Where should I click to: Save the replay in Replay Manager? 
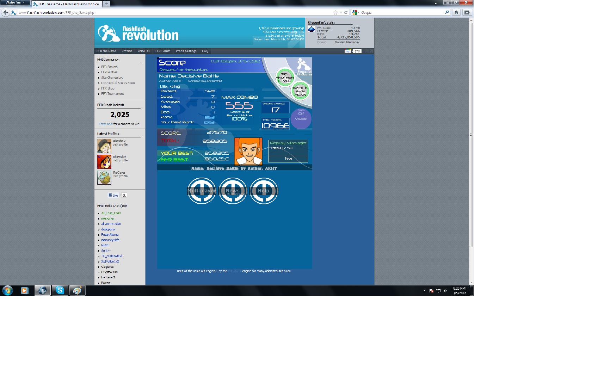288,159
